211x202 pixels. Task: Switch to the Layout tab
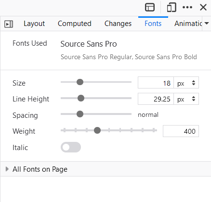pos(34,24)
